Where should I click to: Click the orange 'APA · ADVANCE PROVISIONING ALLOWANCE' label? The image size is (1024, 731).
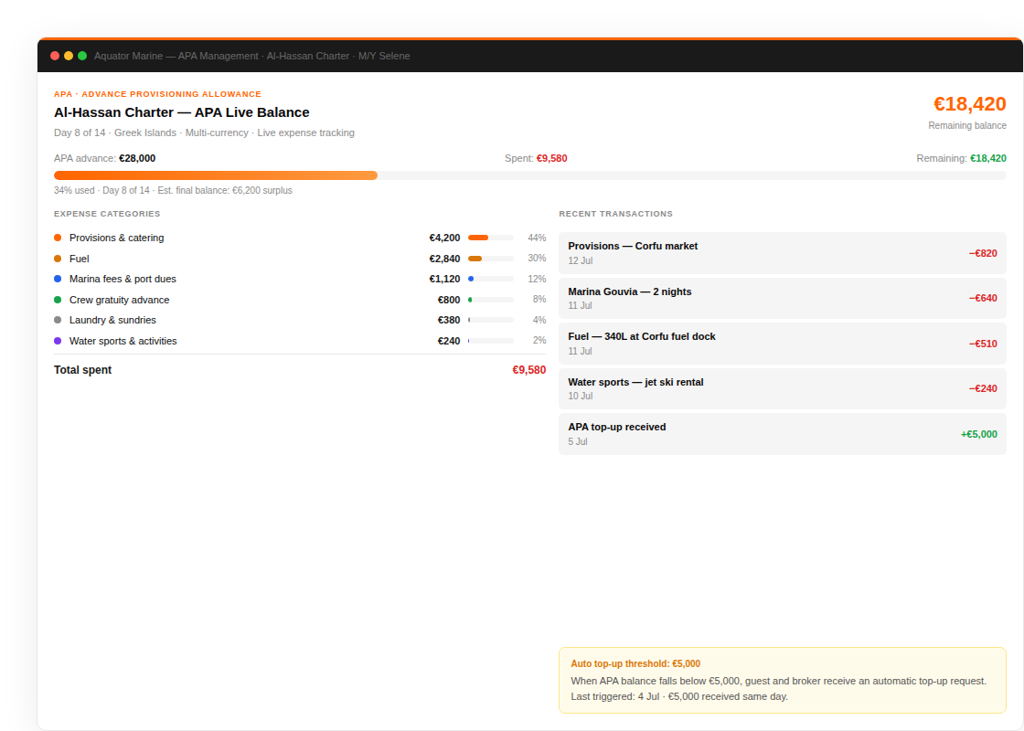tap(157, 94)
